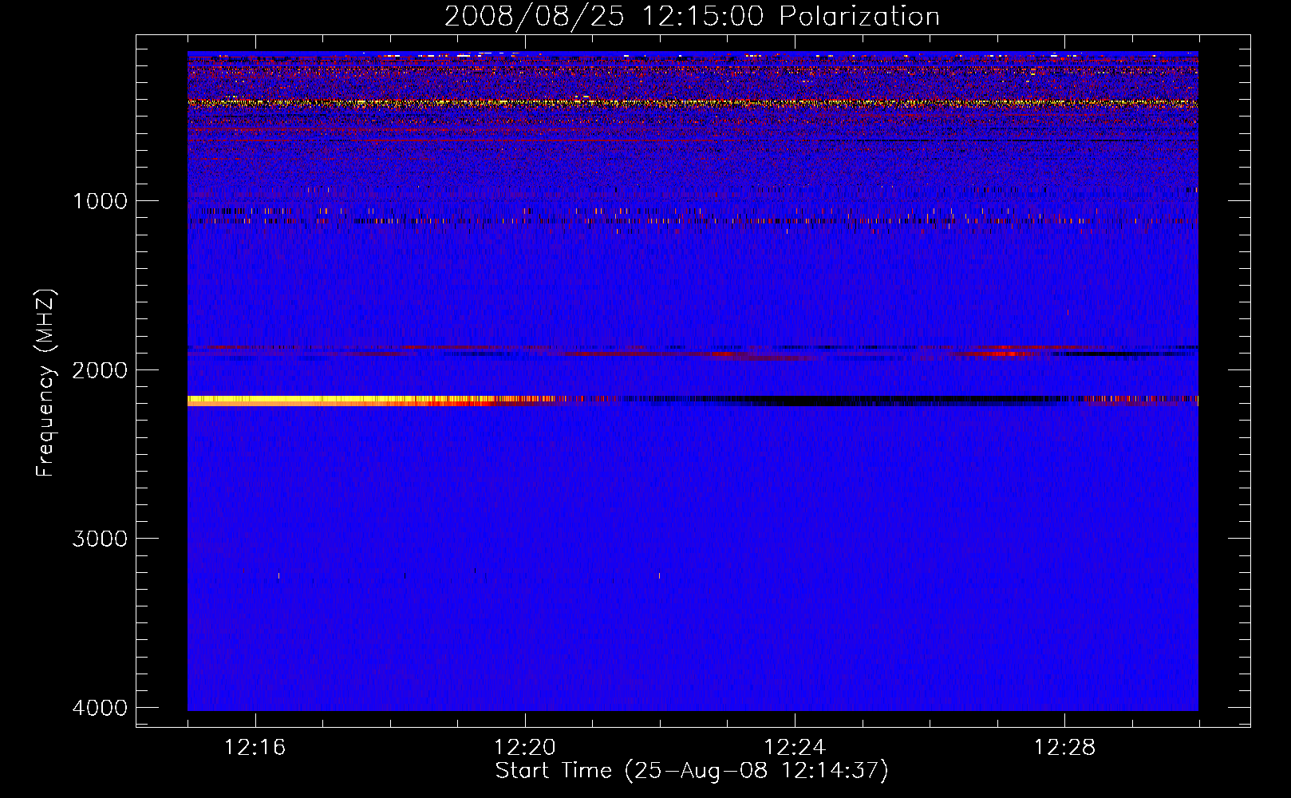Screen dimensions: 1291x798
Task: Click the '12:24' time tick label
Action: pos(795,748)
